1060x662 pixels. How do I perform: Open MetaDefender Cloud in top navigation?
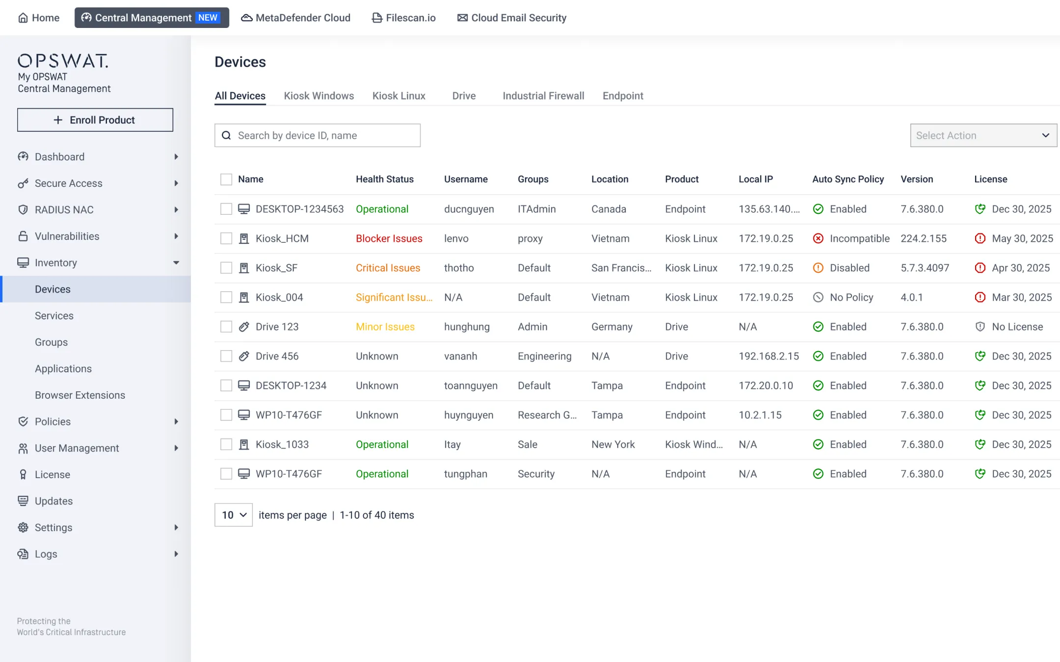296,18
